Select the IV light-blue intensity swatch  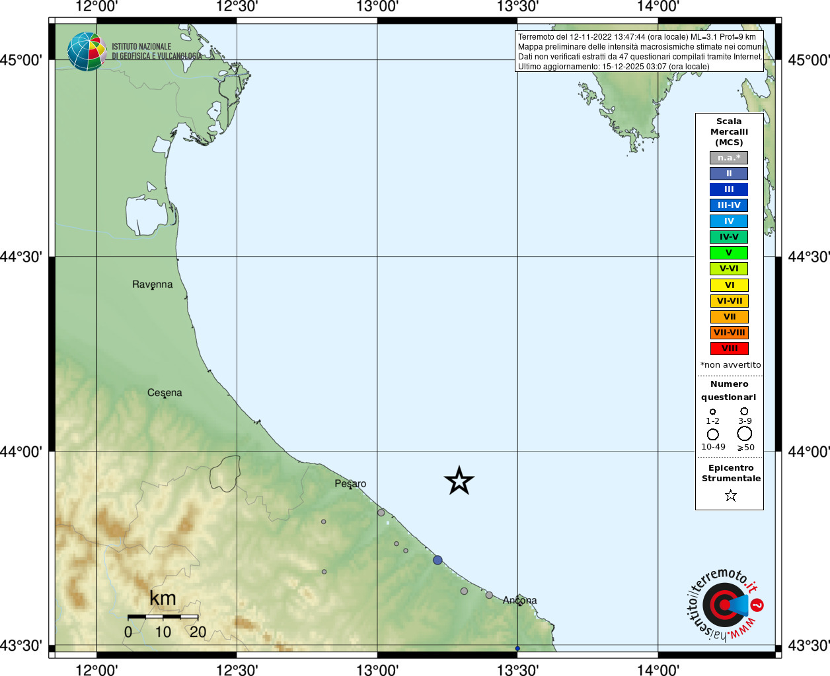(x=729, y=221)
